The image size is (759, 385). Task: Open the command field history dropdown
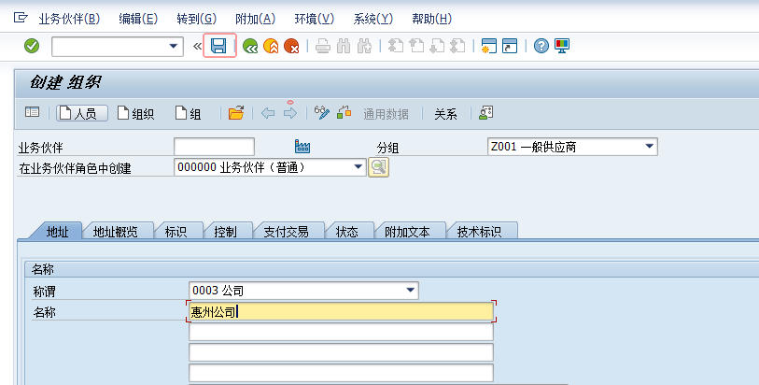coord(174,46)
